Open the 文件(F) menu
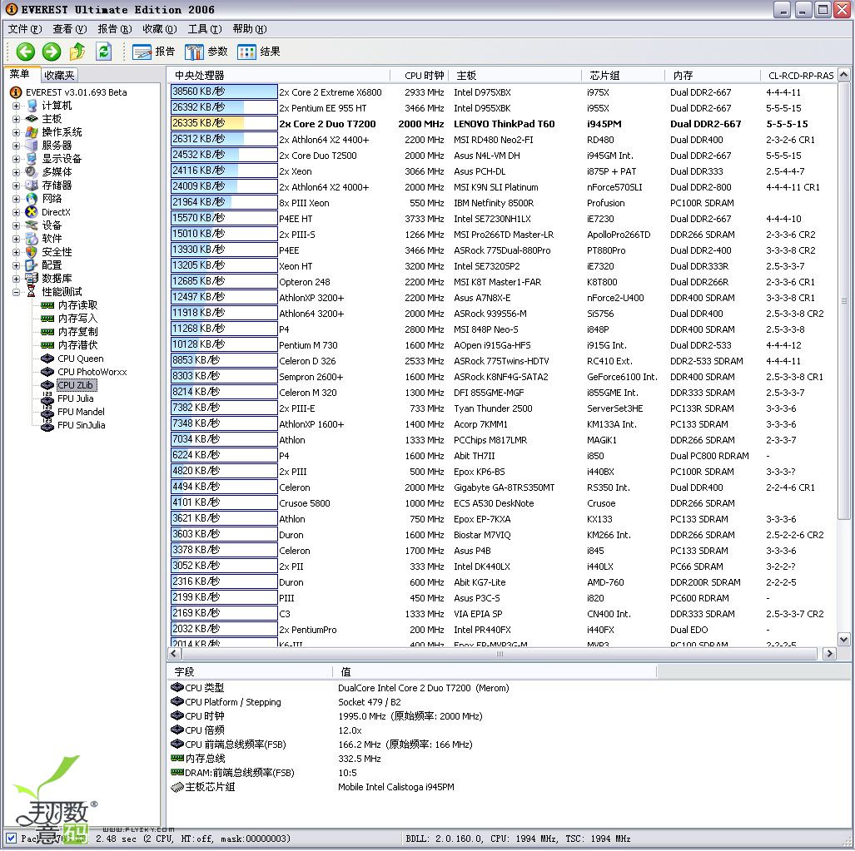This screenshot has width=855, height=851. pos(24,29)
